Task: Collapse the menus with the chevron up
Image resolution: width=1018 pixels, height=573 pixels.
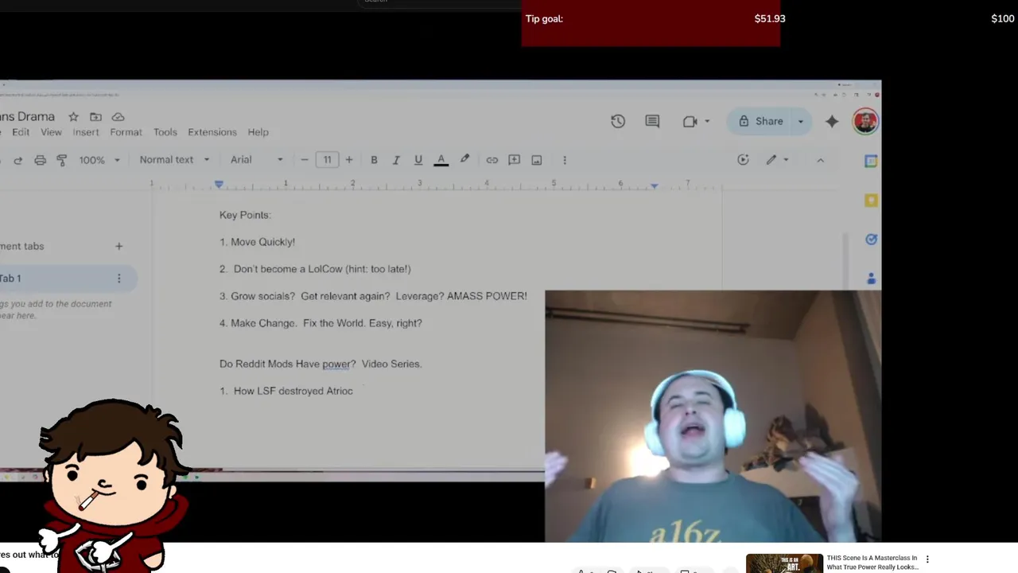Action: coord(820,160)
